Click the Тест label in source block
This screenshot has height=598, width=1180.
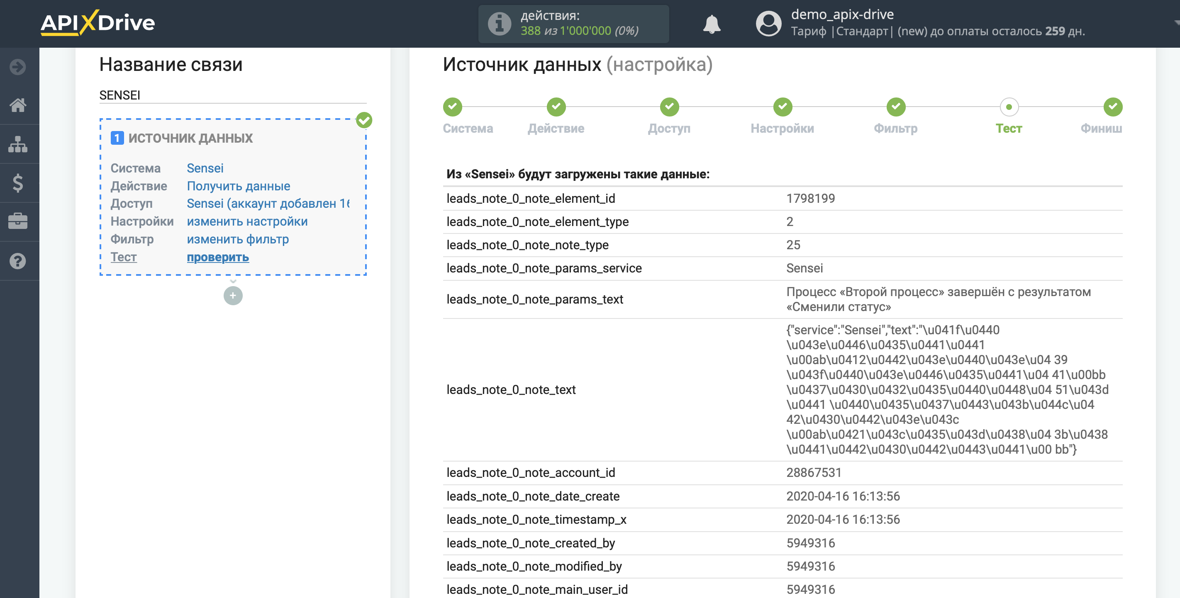(x=123, y=257)
